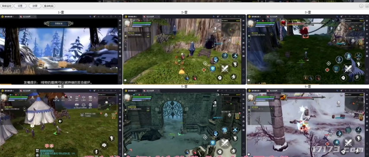Tap crossed-swords attack icon in emulator 5

pyautogui.click(x=225, y=143)
